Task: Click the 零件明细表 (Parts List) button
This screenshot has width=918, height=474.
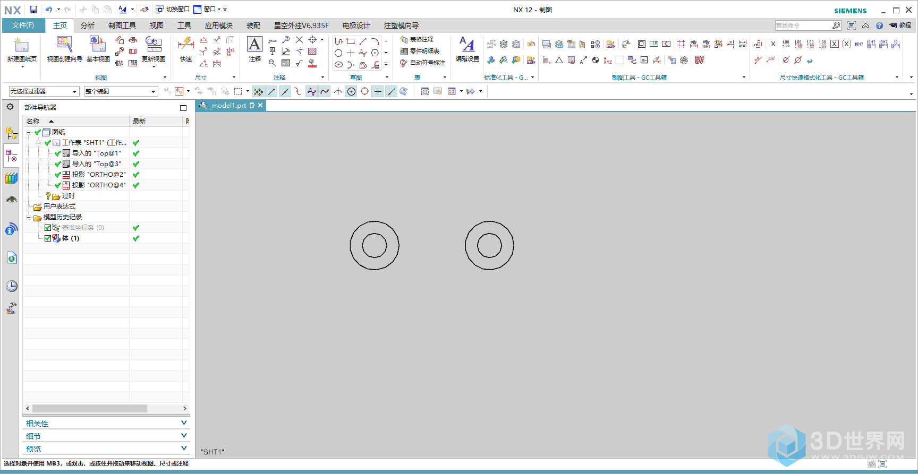Action: pyautogui.click(x=420, y=51)
